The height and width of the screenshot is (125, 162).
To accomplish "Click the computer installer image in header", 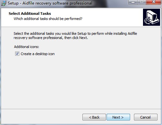I will (151, 17).
